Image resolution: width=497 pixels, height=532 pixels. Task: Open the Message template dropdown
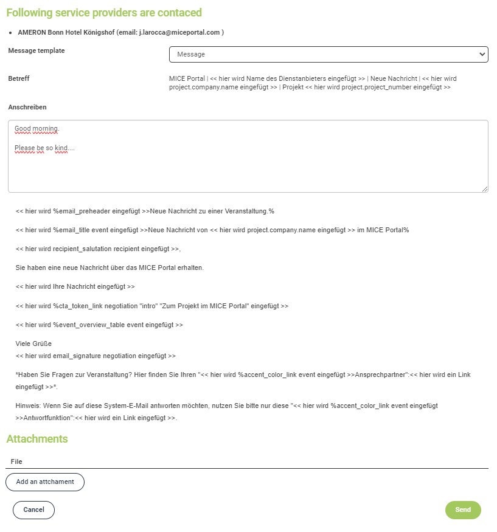(328, 54)
